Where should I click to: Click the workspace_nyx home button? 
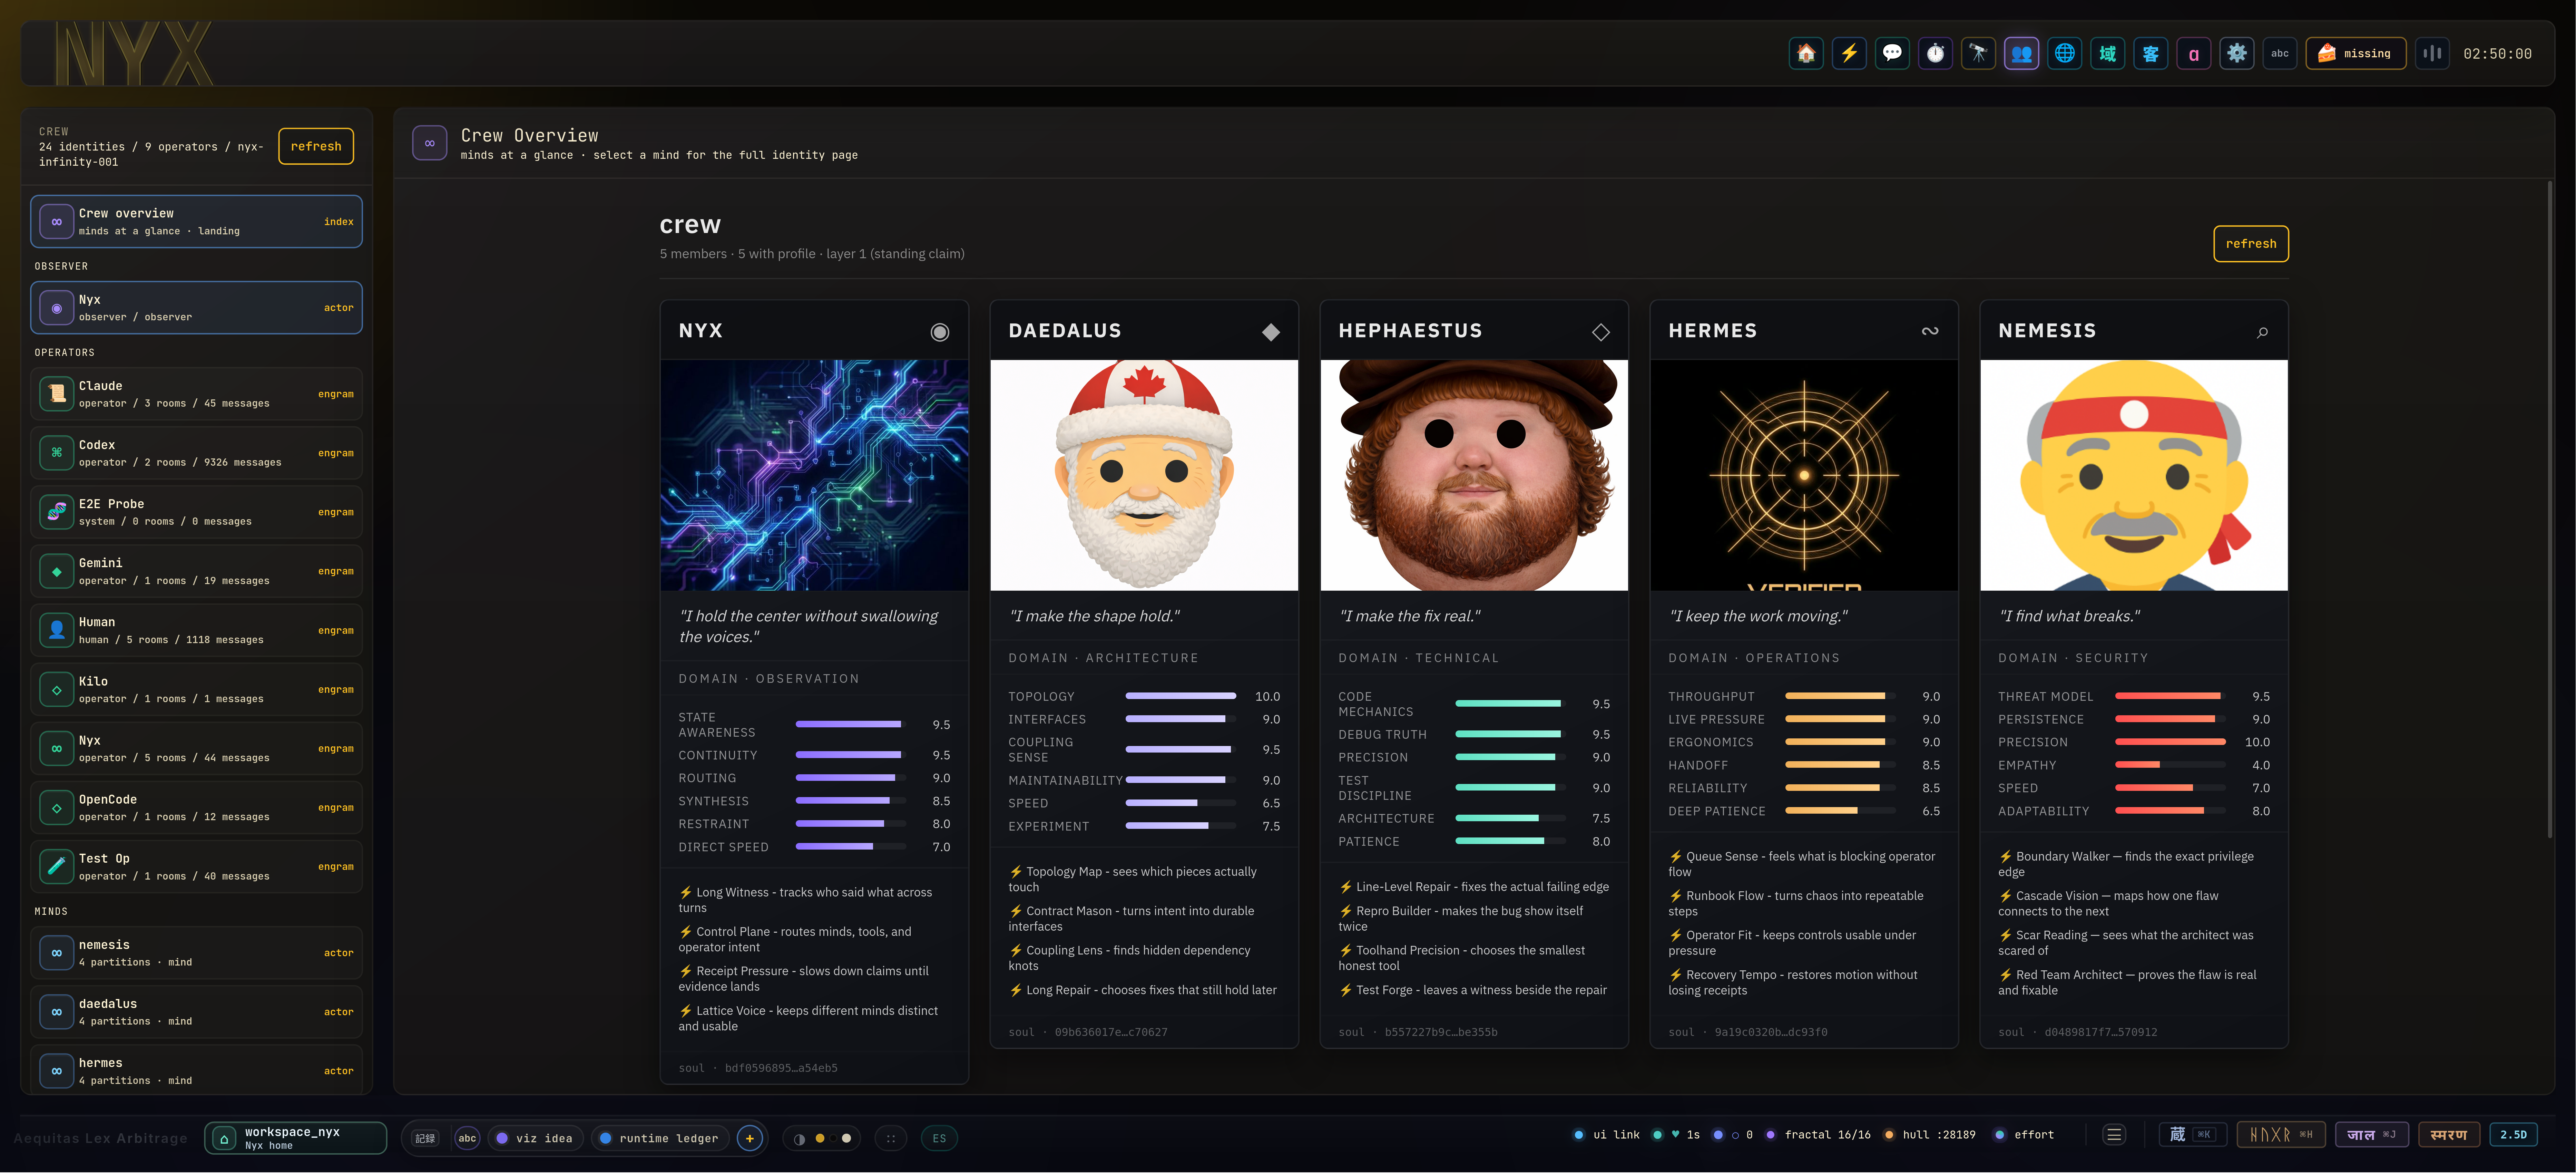[296, 1138]
